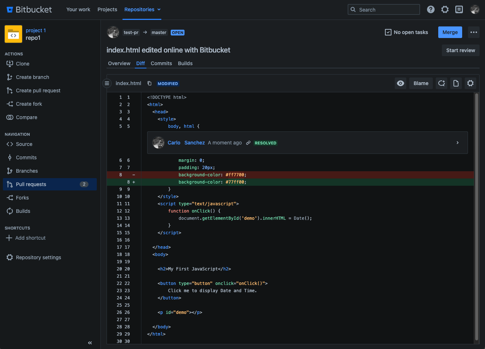The image size is (485, 349).
Task: Switch to the Overview tab
Action: point(119,63)
